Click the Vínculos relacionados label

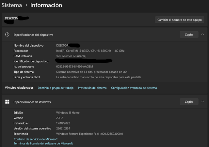click(19, 88)
